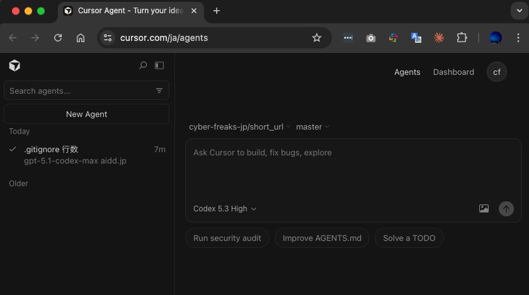Choose the Improve AGENTS.md suggestion
The height and width of the screenshot is (295, 529).
[x=322, y=238]
